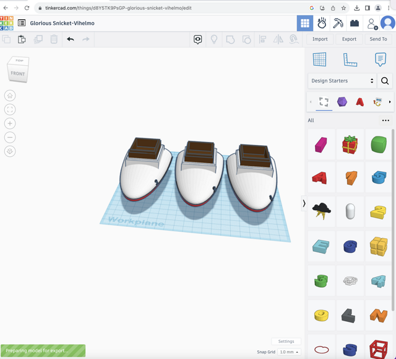
Task: Reload the browser page
Action: tap(27, 8)
